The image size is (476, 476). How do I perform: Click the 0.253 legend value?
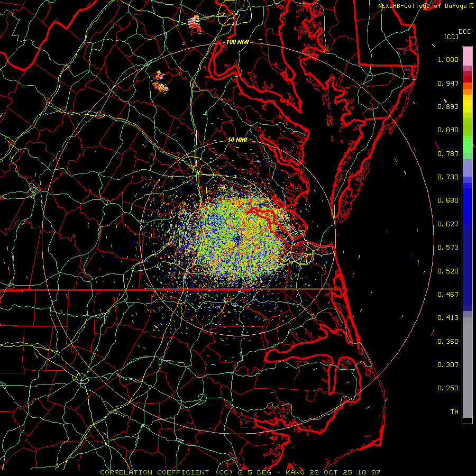pyautogui.click(x=448, y=388)
